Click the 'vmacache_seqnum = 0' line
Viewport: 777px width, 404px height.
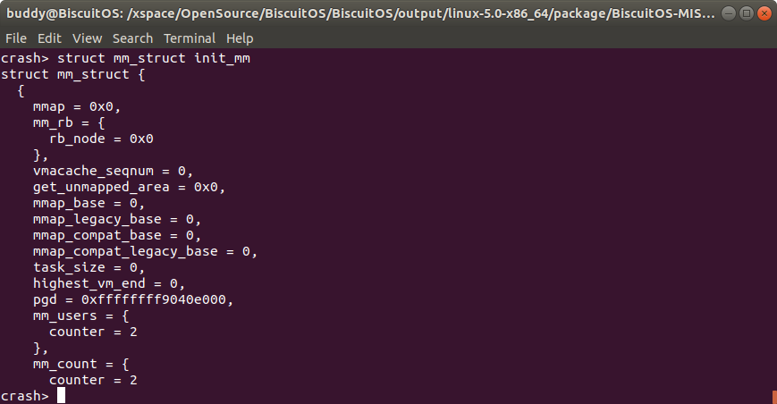click(x=113, y=171)
